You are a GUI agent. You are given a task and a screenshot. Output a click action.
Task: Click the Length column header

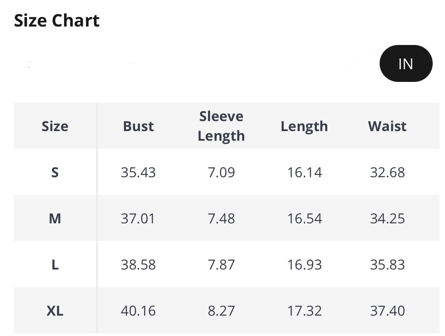click(304, 126)
